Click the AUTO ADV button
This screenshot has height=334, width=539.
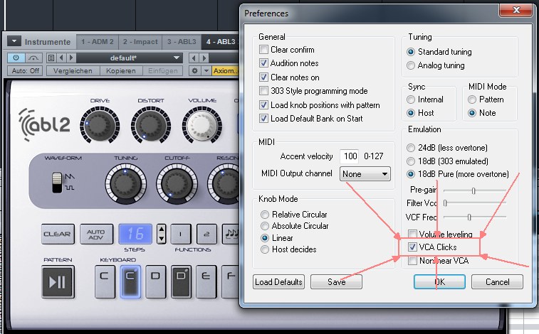click(x=96, y=234)
